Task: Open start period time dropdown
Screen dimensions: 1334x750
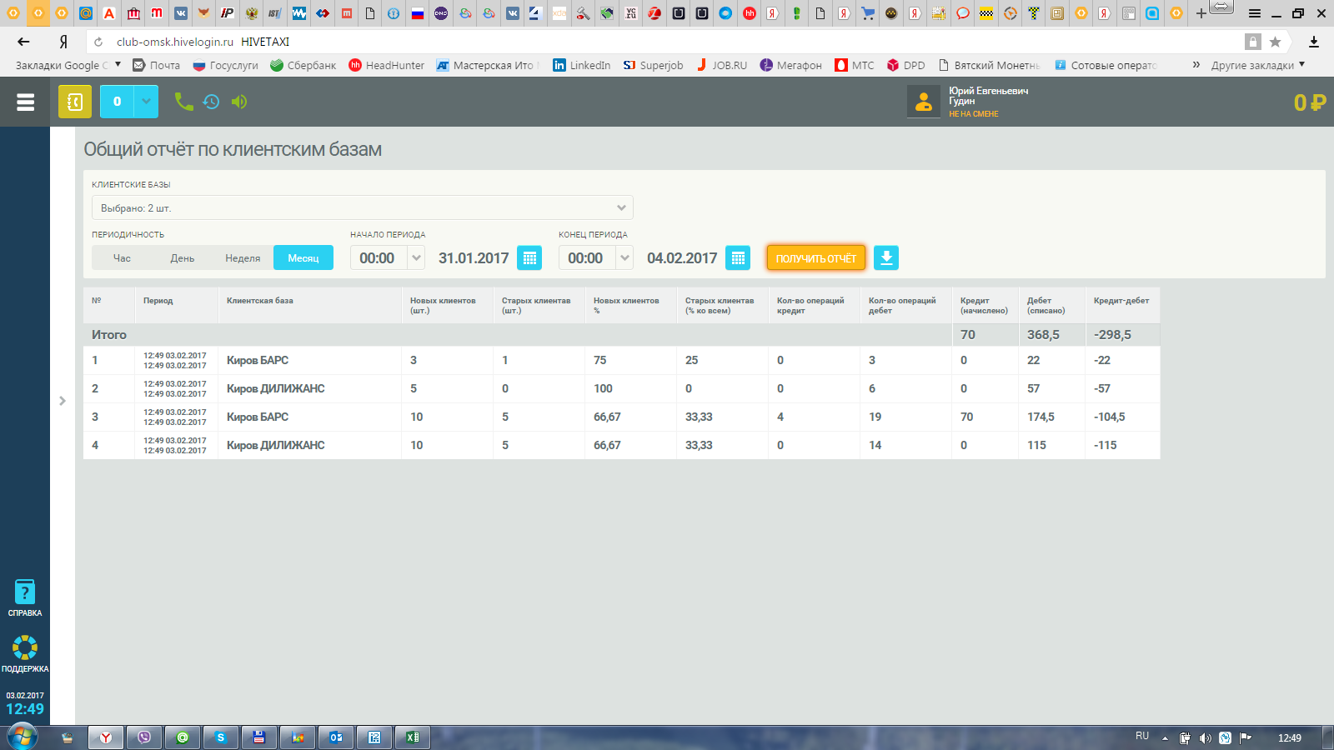Action: click(416, 258)
